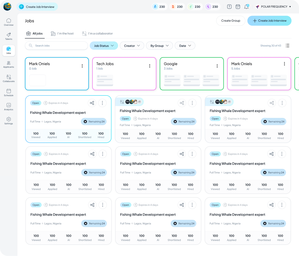The height and width of the screenshot is (256, 299).
Task: Open the help question mark icon
Action: point(229,7)
